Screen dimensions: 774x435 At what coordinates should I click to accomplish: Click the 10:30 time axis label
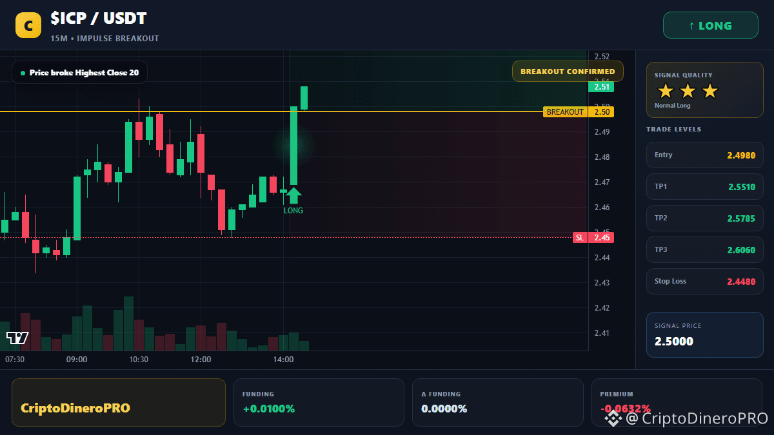139,360
